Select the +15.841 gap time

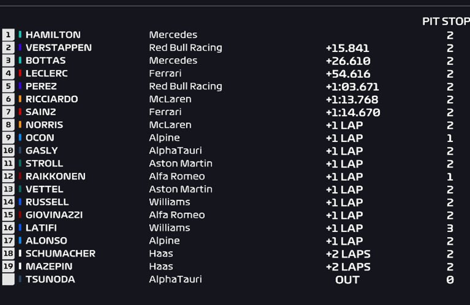coord(347,48)
